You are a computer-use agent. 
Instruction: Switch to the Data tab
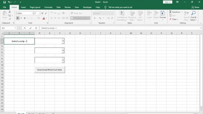point(58,7)
